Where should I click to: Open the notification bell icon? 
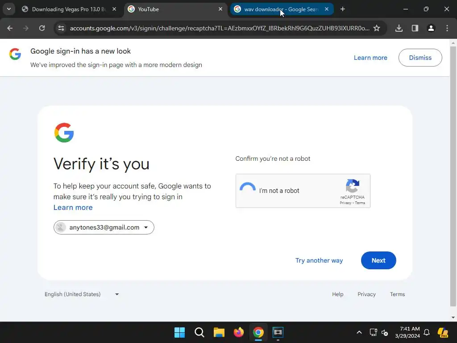point(427,332)
